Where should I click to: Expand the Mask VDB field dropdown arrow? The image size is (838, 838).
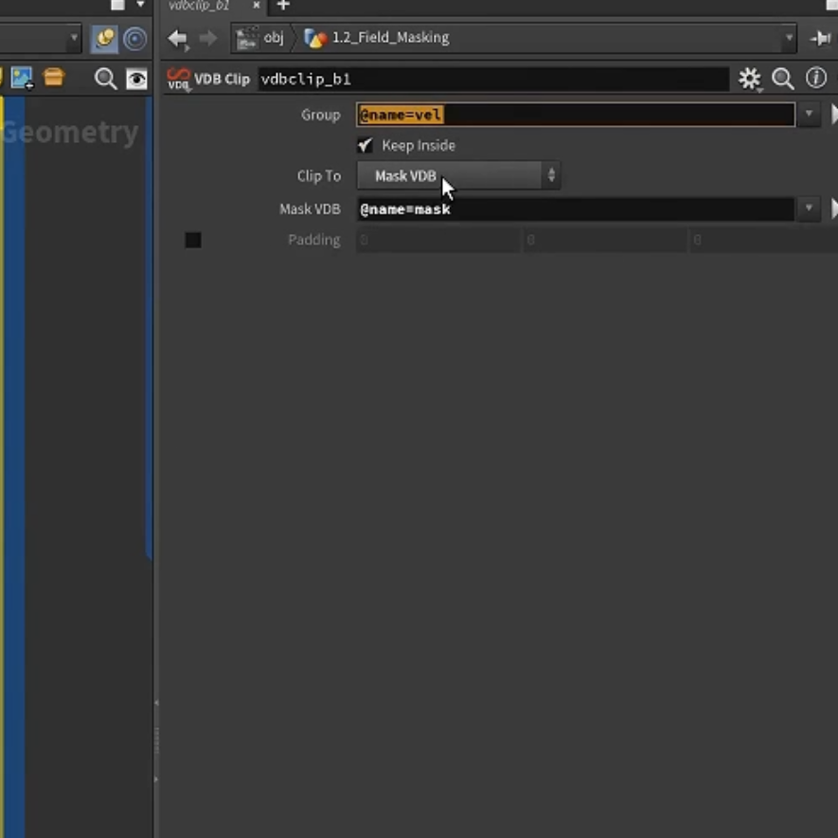809,209
